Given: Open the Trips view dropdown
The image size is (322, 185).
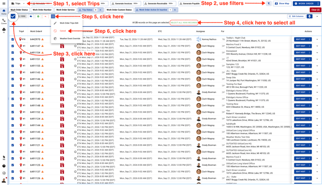Looking at the screenshot, I should click(x=18, y=3).
